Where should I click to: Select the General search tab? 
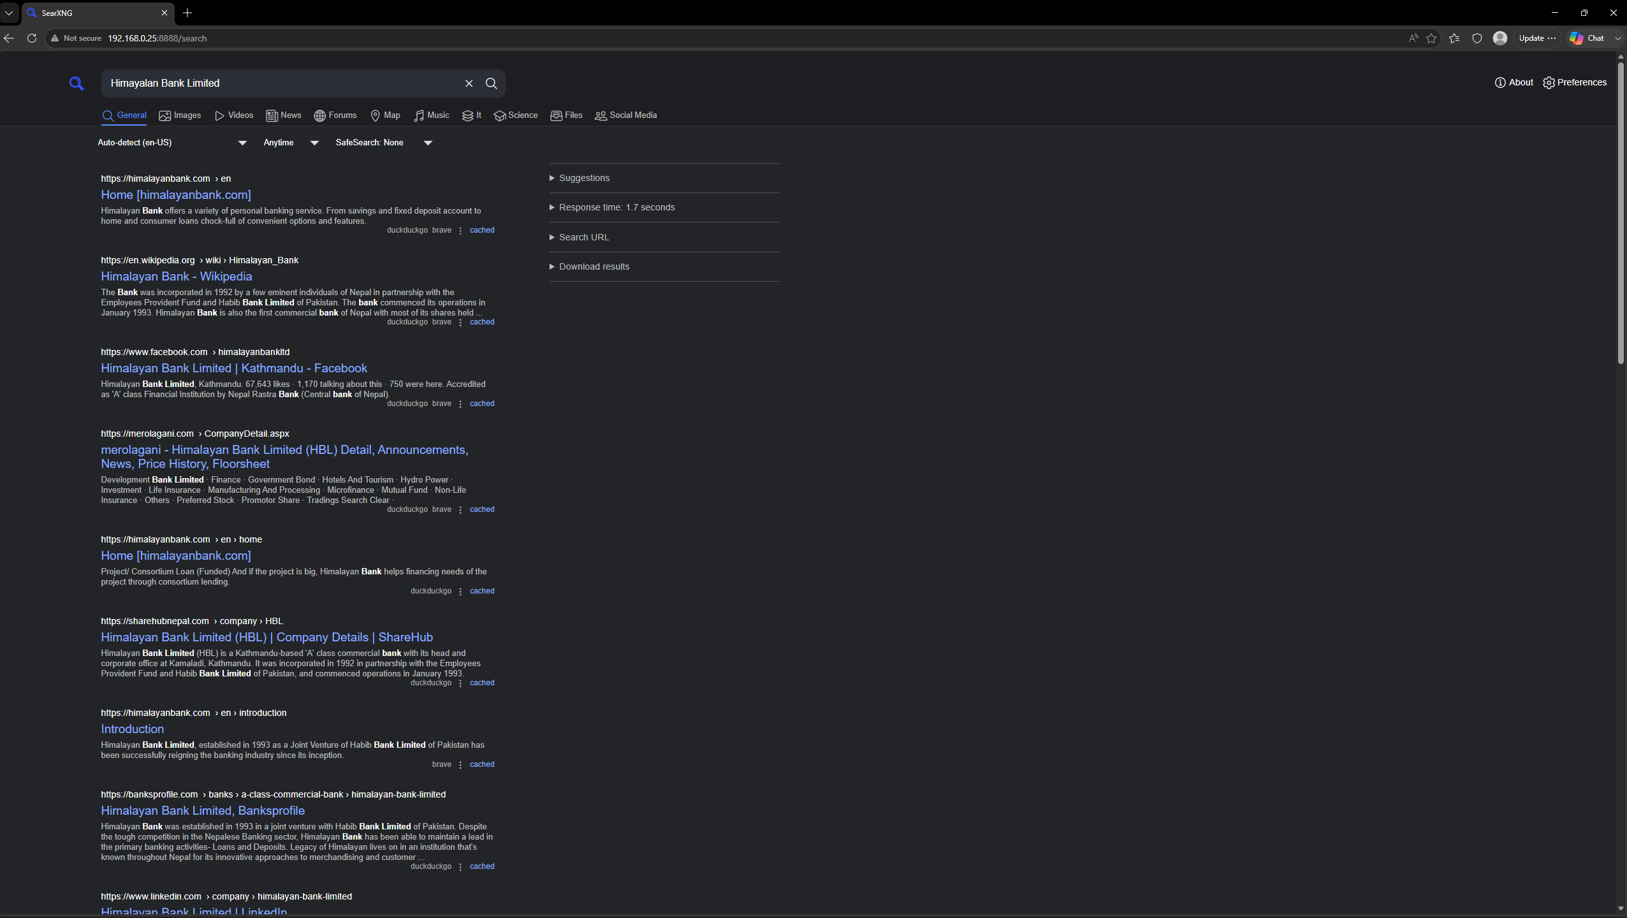point(124,115)
